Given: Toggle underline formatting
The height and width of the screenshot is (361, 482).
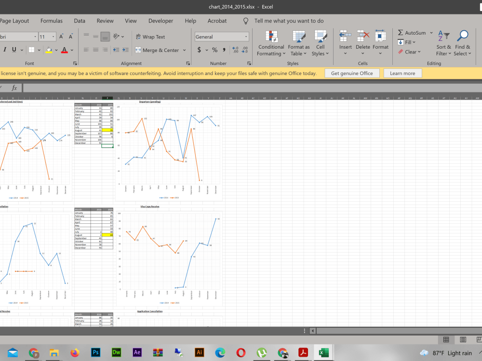Looking at the screenshot, I should click(14, 50).
